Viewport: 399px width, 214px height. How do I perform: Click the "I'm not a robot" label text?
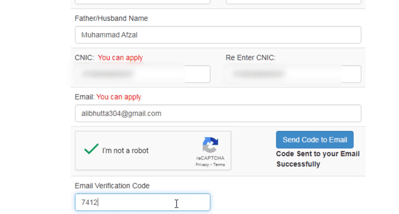[x=125, y=151]
